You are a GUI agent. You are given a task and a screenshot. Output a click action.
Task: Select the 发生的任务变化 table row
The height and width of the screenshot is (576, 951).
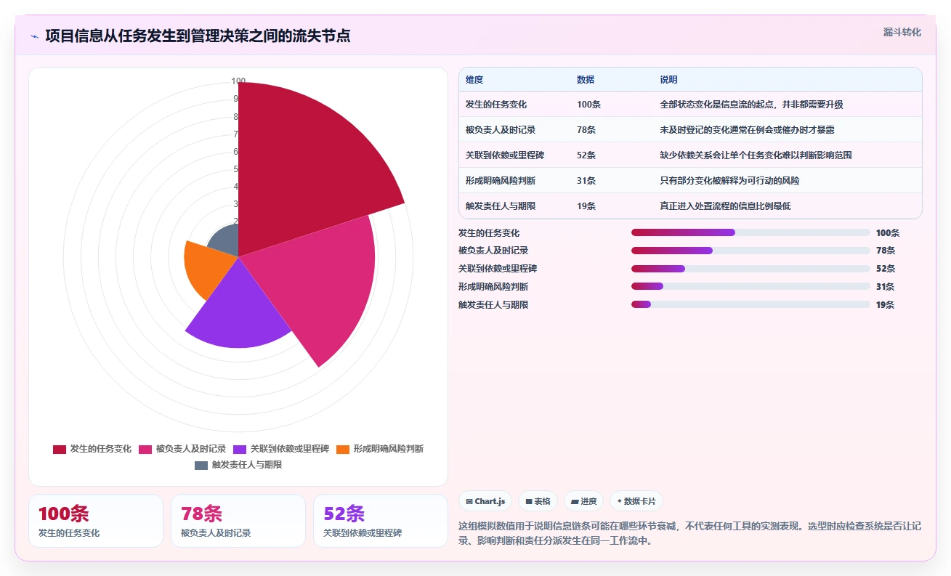(x=690, y=104)
